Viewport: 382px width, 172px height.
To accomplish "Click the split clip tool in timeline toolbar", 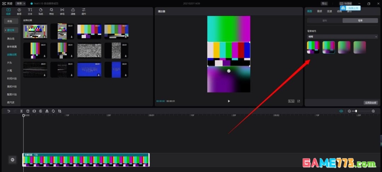I will coord(22,111).
